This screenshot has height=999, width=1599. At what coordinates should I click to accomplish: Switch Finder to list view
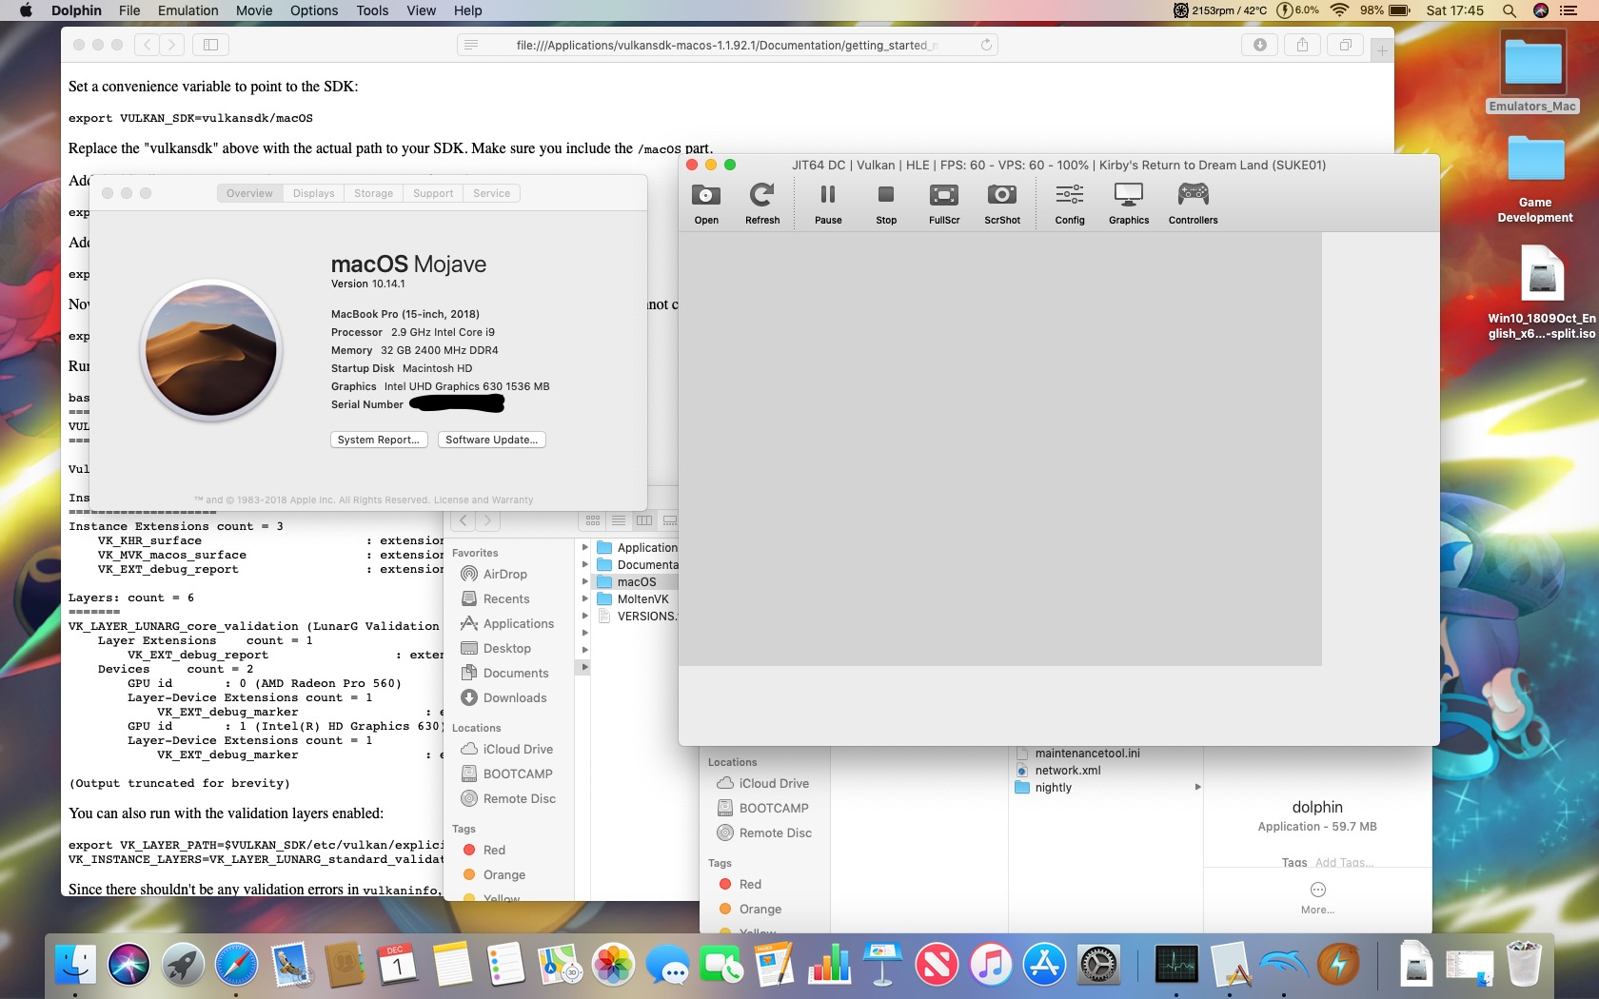pos(619,520)
